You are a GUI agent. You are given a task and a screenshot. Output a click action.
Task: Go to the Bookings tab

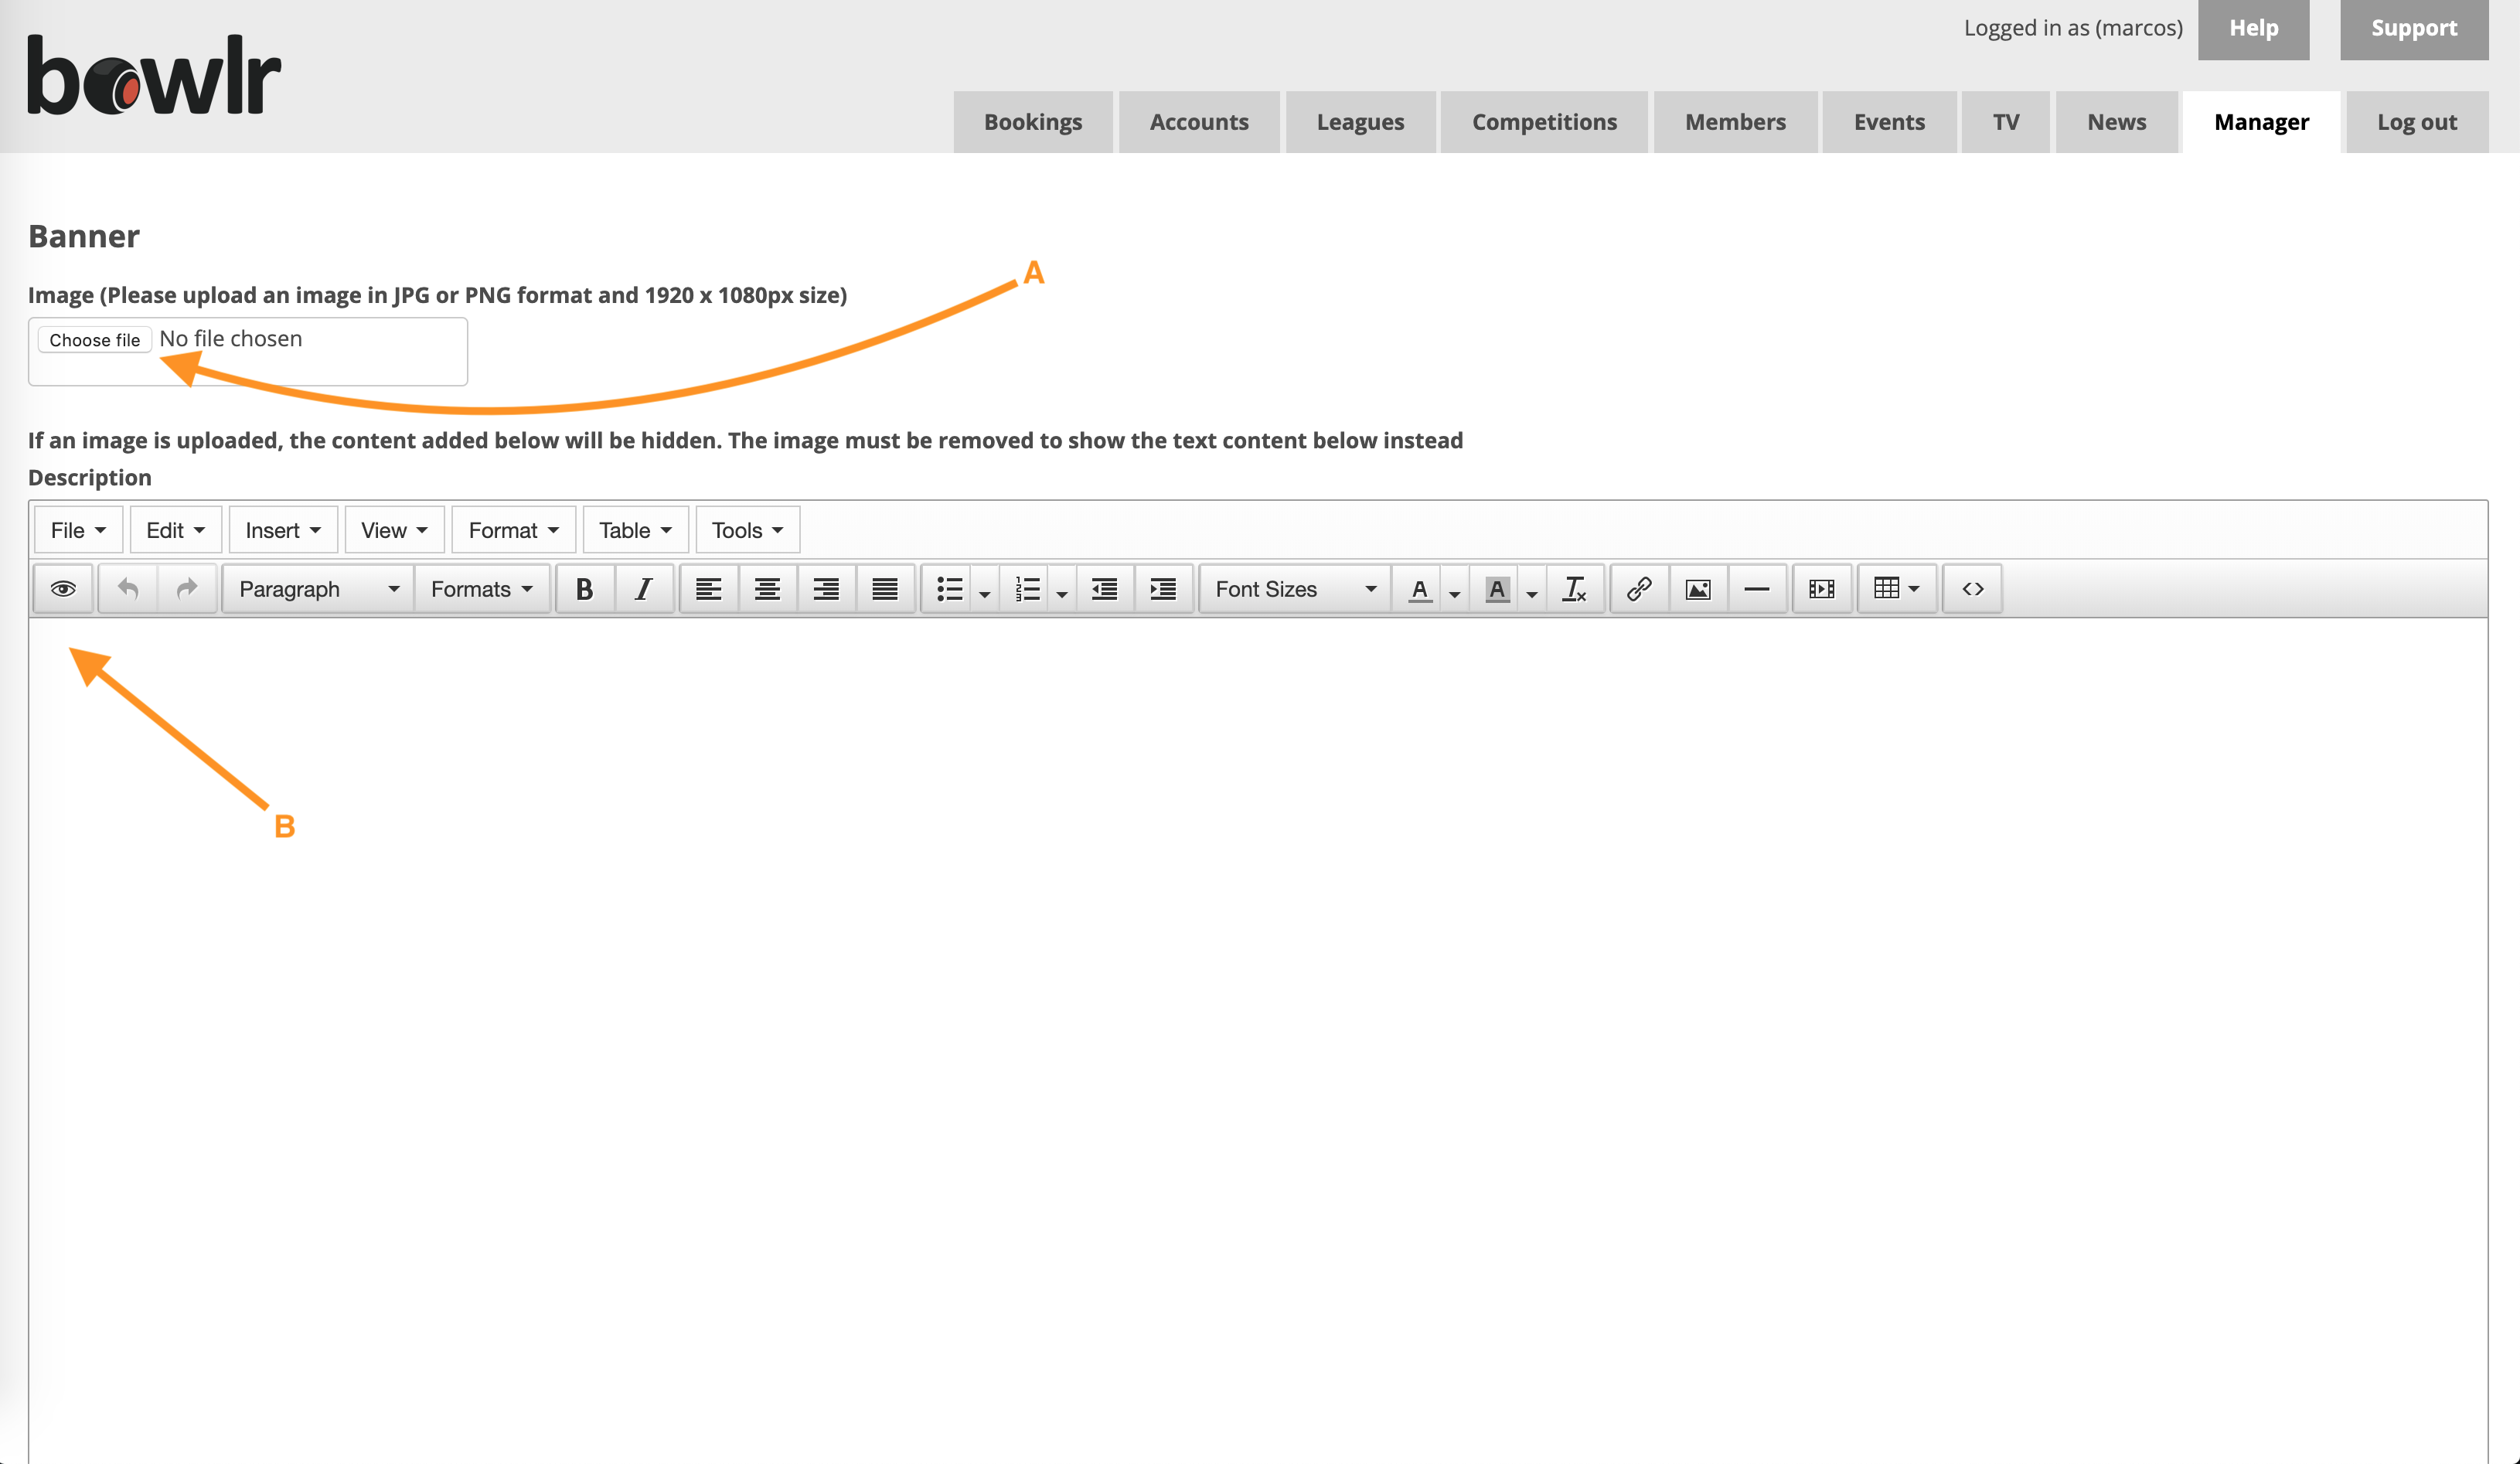click(1033, 122)
